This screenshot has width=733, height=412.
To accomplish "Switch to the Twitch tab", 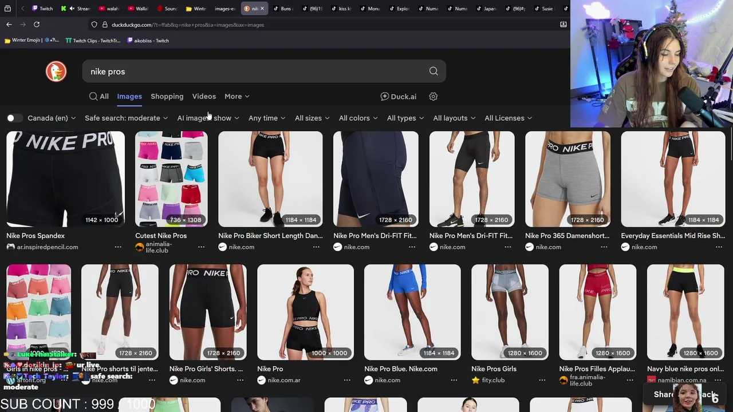I will pos(42,9).
